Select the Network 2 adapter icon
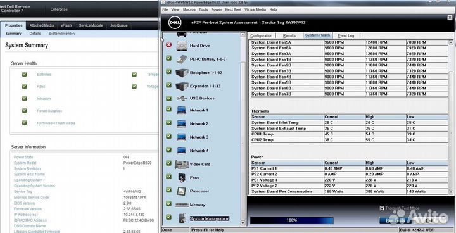The height and width of the screenshot is (233, 456). click(182, 123)
